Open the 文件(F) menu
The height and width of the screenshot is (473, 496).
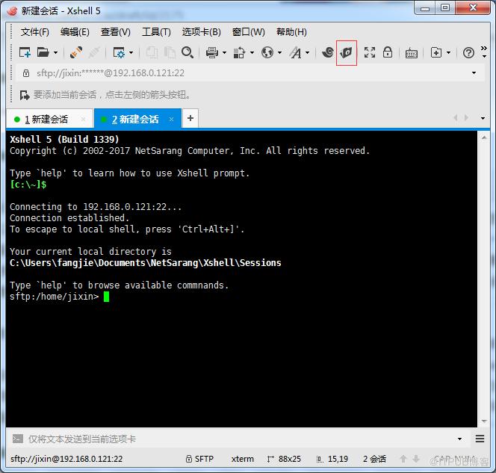click(35, 32)
